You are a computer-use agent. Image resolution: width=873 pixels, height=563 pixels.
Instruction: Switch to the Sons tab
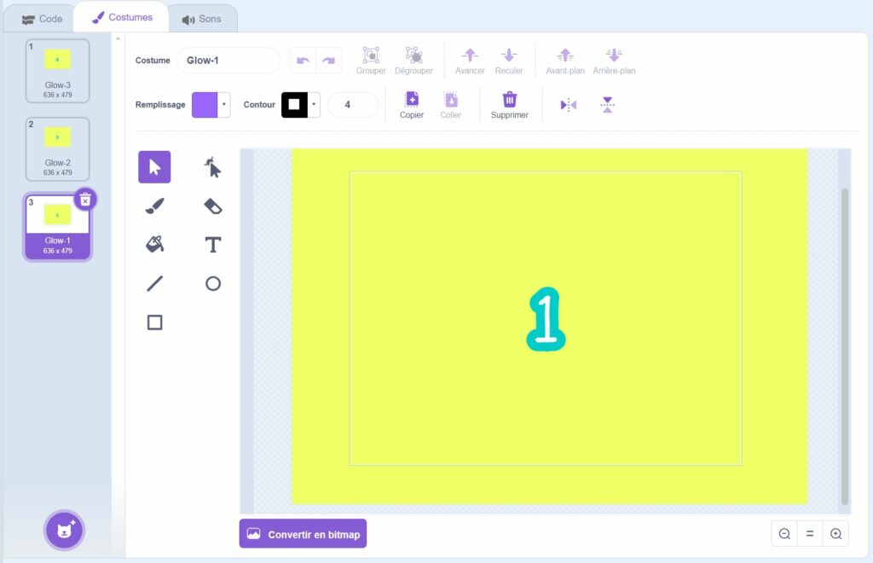(x=201, y=18)
